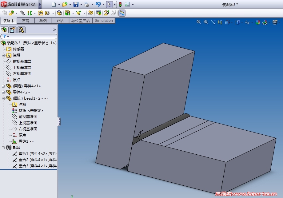Switch to the 草图 tab
Screen dimensions: 283x198
(x=43, y=21)
